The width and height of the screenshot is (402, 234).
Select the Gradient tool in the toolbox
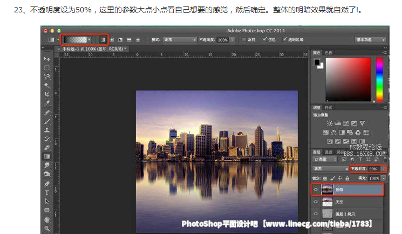(x=47, y=156)
